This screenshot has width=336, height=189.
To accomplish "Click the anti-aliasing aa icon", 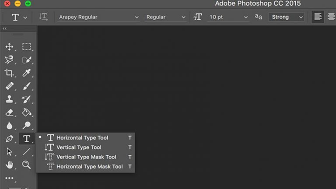I will pos(258,17).
